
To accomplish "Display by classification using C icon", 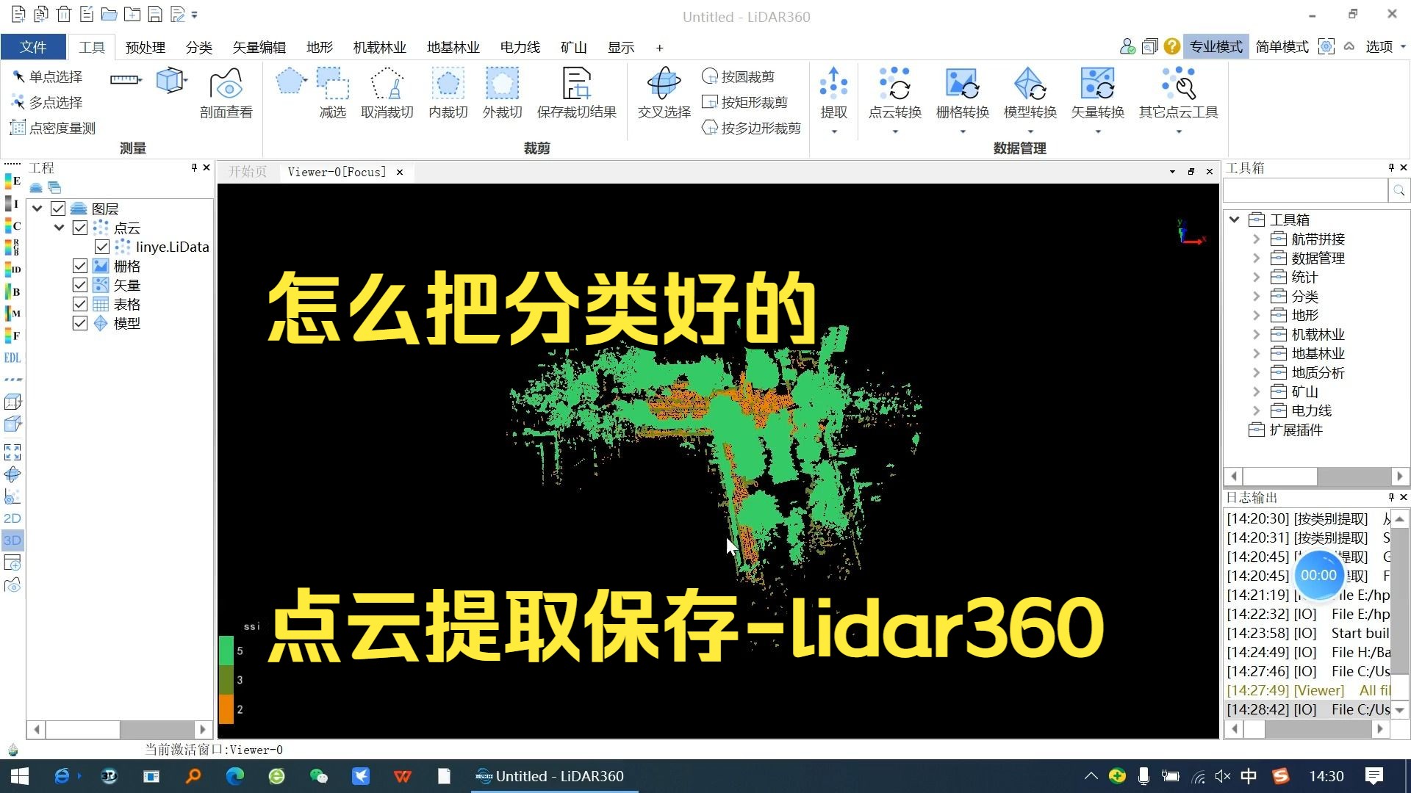I will click(x=12, y=225).
